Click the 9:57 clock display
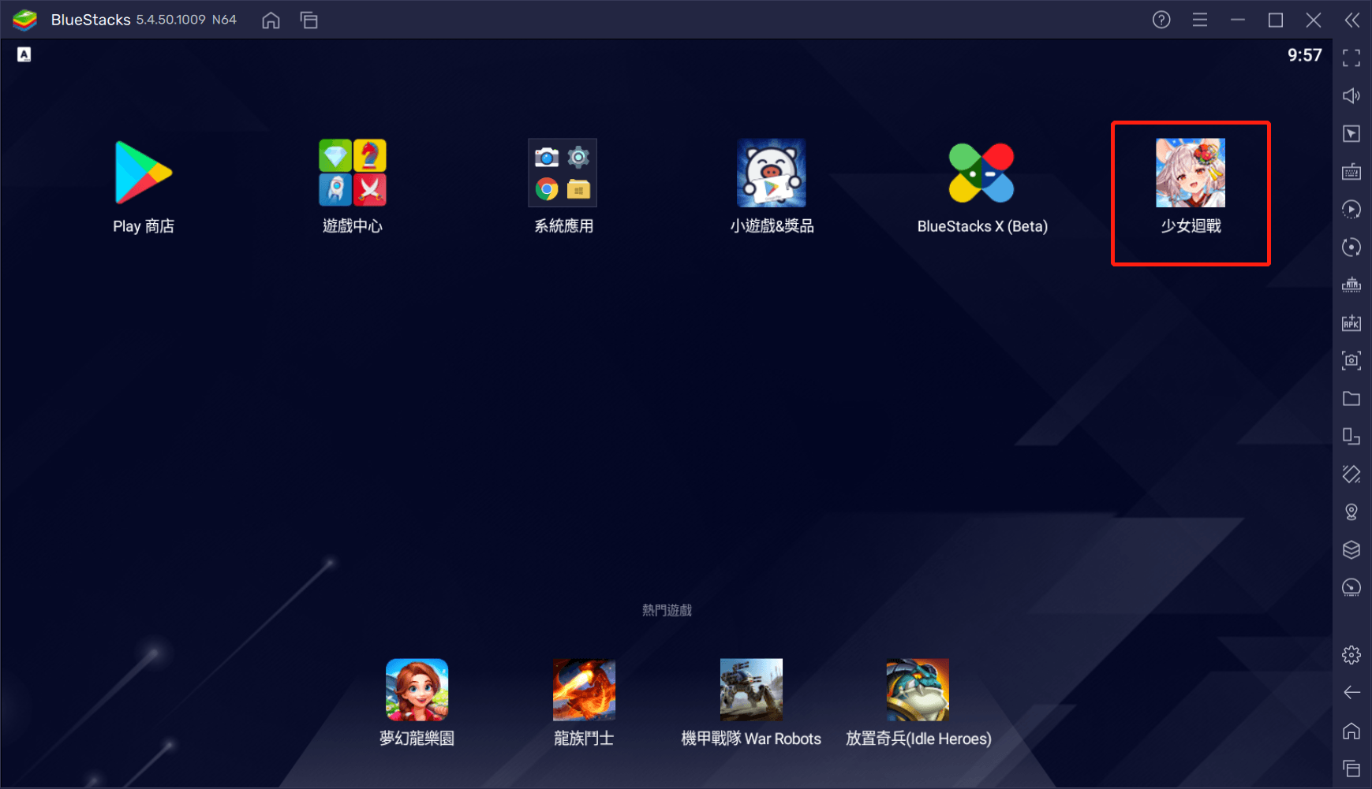Viewport: 1372px width, 789px height. tap(1304, 55)
